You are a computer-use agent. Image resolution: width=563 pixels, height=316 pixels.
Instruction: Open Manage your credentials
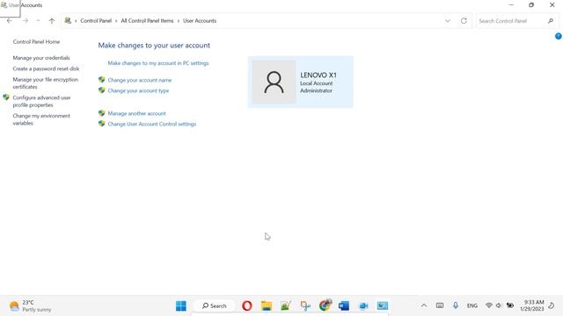[41, 58]
